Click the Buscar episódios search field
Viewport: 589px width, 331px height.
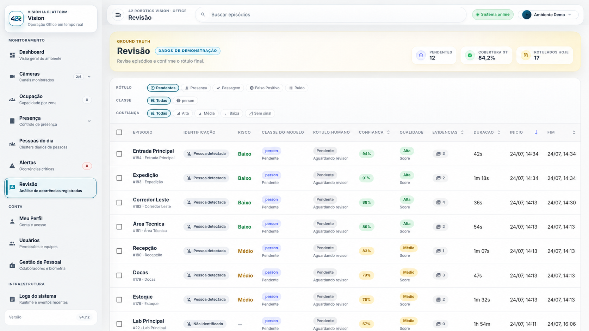click(x=331, y=15)
